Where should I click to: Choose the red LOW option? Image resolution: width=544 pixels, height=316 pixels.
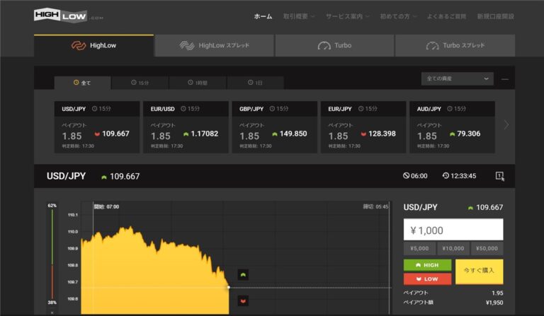pos(427,279)
